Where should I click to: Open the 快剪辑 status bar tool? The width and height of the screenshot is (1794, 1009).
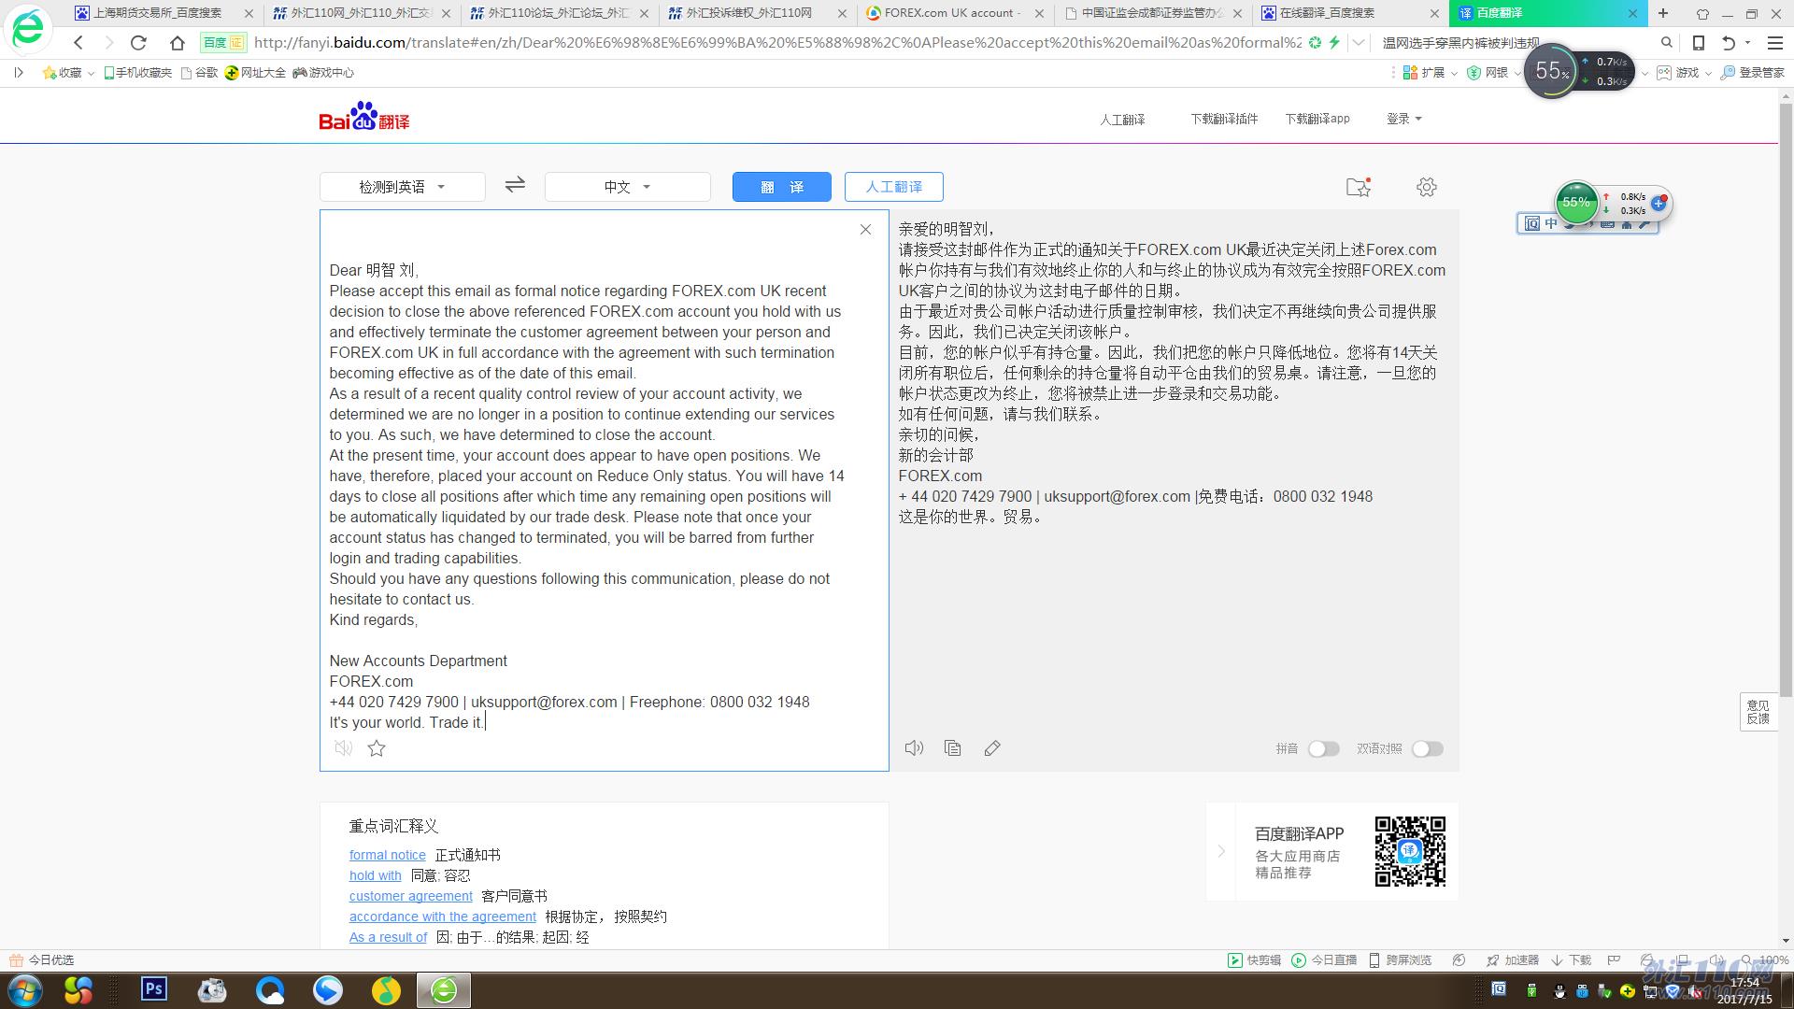(x=1254, y=959)
